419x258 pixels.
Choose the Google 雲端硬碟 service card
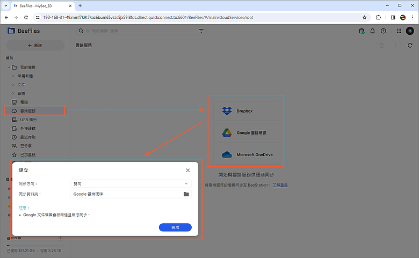coord(246,132)
